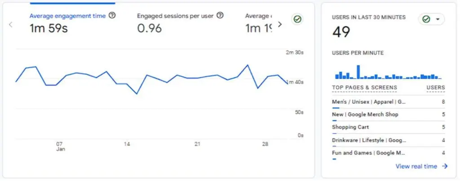Open the USERS metric selector
The width and height of the screenshot is (460, 181).
tap(436, 88)
